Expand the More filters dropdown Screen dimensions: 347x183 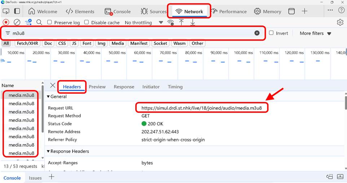(315, 33)
